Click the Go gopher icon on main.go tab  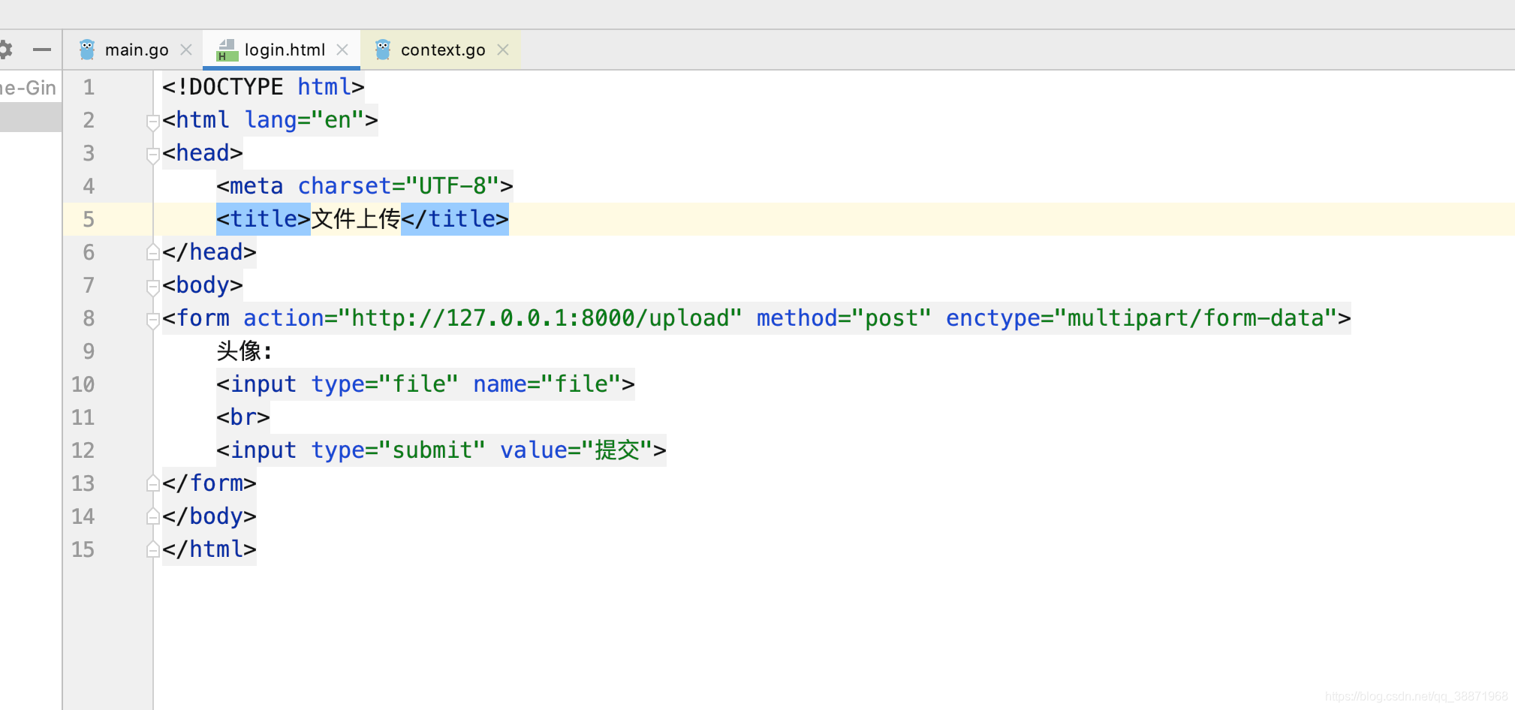87,50
